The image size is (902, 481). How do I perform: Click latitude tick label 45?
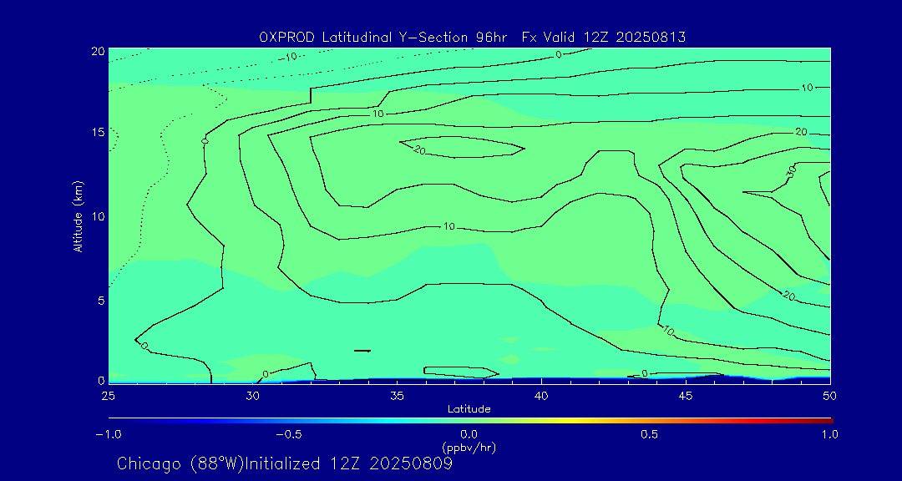pyautogui.click(x=685, y=396)
